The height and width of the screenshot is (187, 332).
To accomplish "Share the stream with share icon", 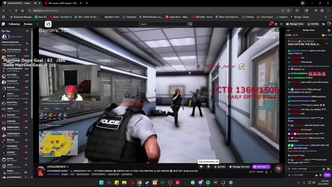I will (266, 172).
